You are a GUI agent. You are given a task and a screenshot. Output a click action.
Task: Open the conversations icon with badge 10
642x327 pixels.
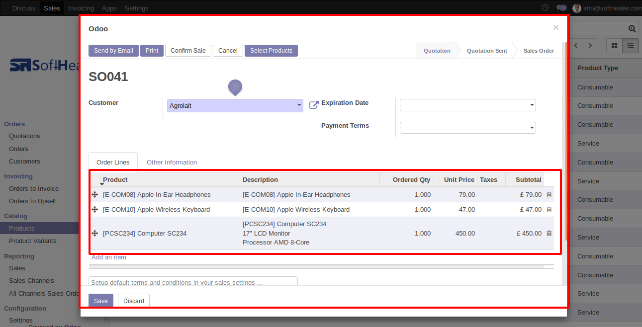tap(561, 8)
